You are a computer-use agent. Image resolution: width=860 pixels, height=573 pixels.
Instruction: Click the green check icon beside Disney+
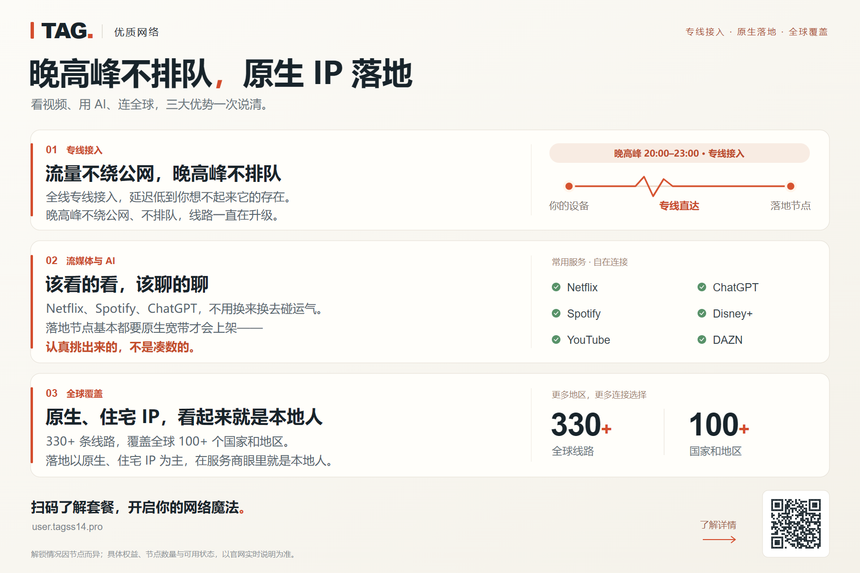click(x=702, y=313)
